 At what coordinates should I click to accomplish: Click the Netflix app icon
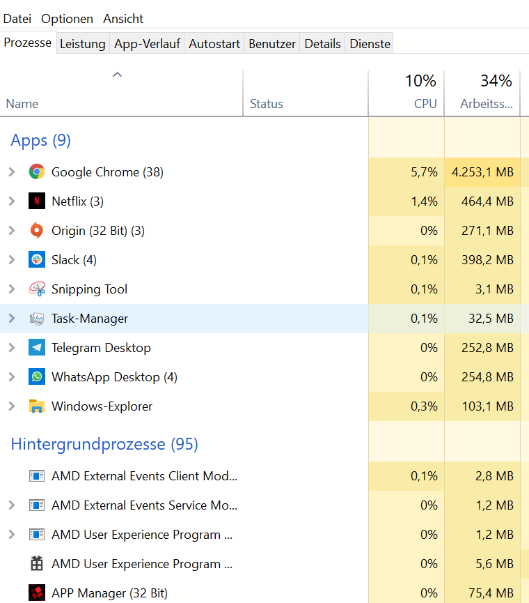[37, 201]
